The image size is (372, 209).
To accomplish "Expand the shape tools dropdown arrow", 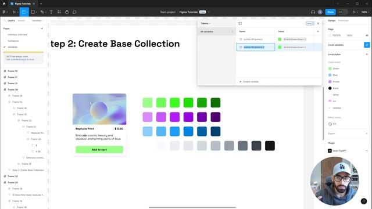I will pos(37,12).
